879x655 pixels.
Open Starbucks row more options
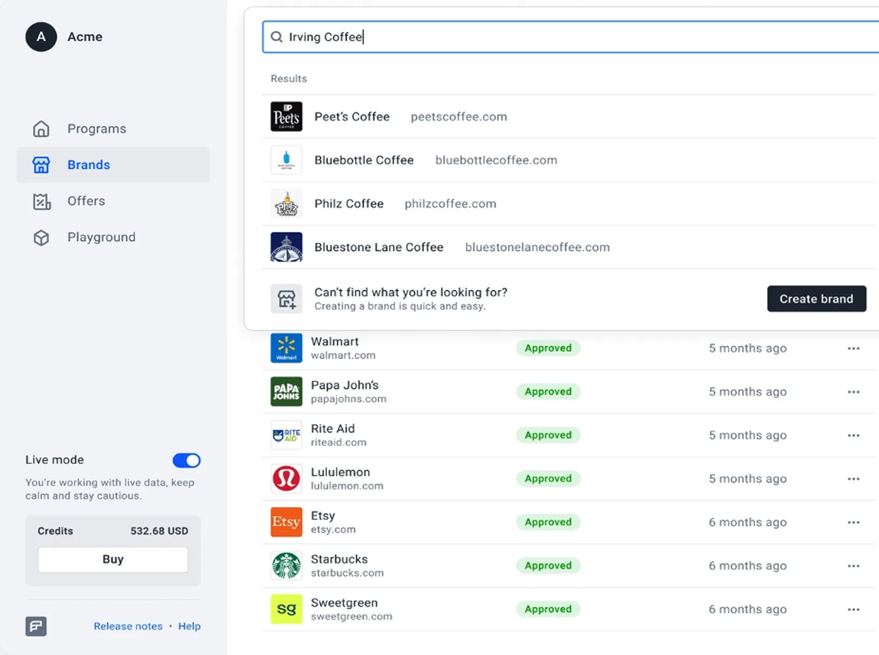click(853, 566)
